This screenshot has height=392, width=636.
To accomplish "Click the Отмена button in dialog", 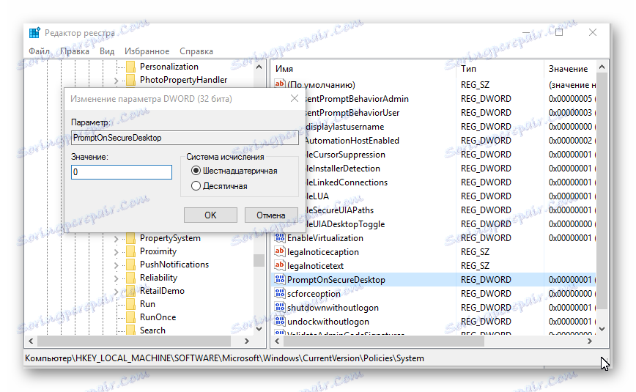I will (271, 215).
